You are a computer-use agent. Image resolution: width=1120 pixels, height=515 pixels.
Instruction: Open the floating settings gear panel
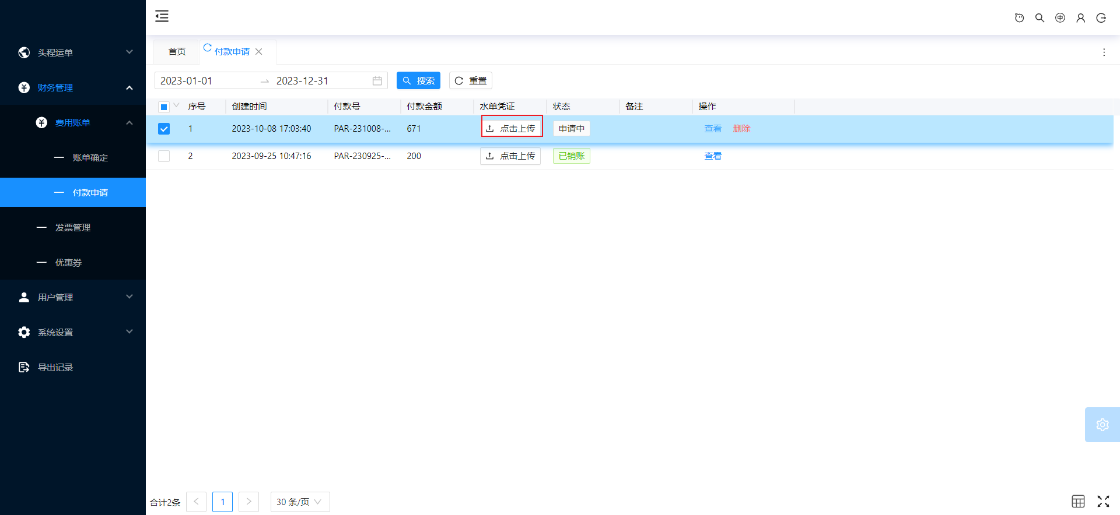coord(1102,425)
